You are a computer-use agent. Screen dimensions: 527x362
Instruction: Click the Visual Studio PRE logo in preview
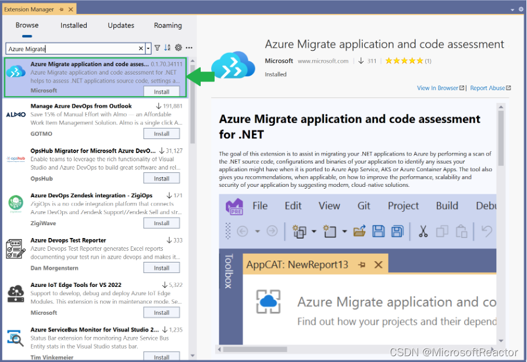(234, 206)
